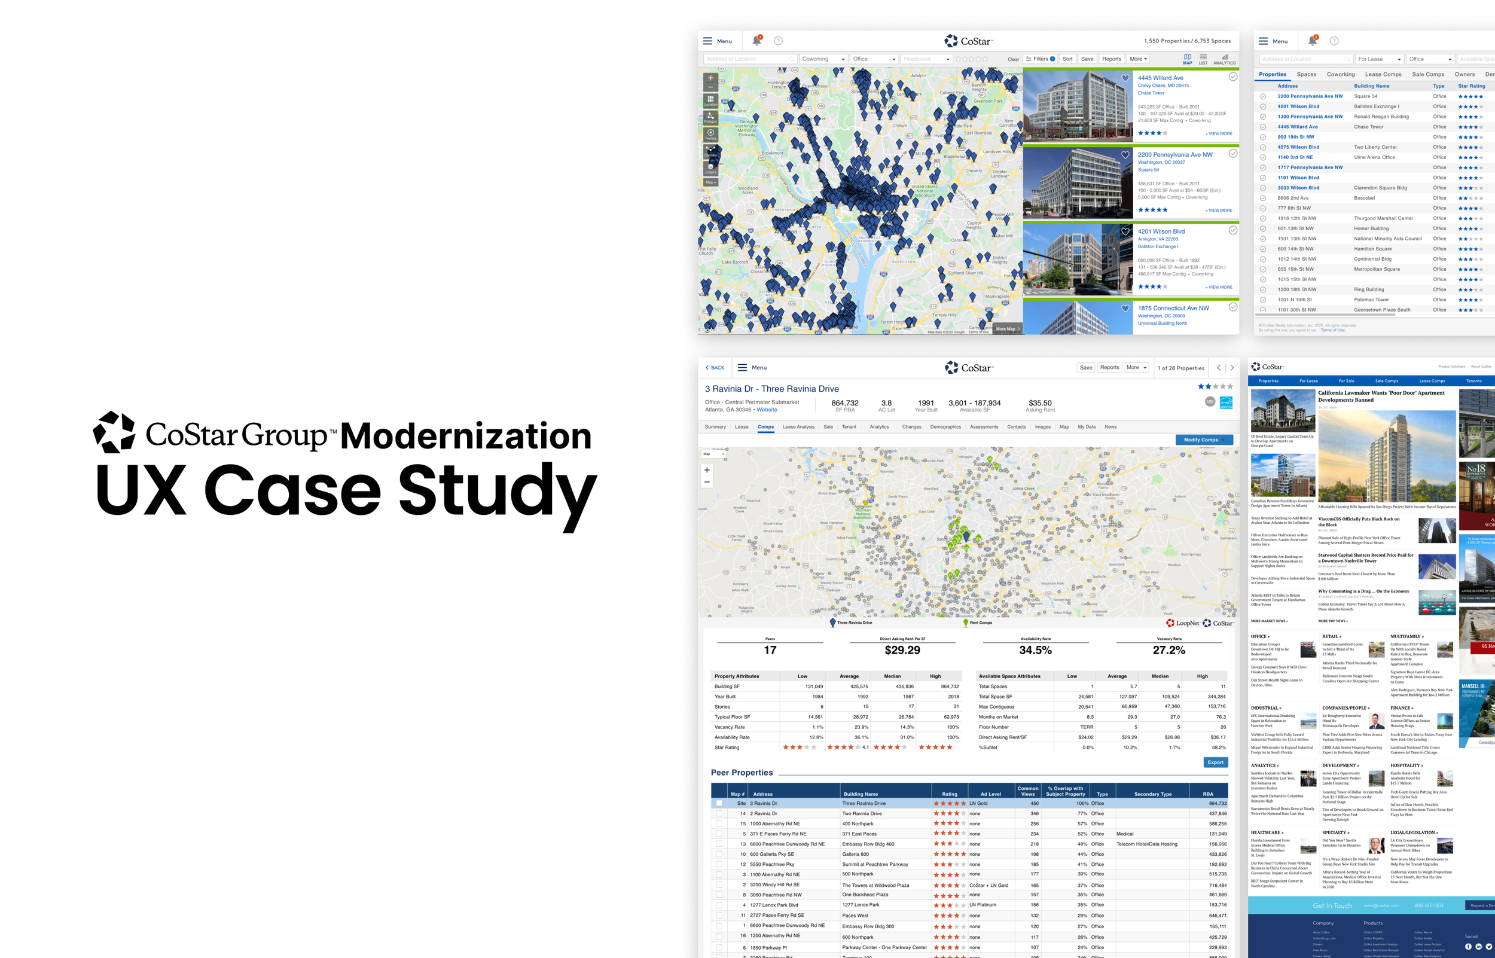The height and width of the screenshot is (958, 1495).
Task: Zoom in on the Washington DC map
Action: click(x=710, y=78)
